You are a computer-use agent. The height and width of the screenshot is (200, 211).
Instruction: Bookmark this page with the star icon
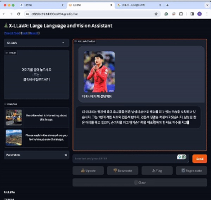coord(156,14)
